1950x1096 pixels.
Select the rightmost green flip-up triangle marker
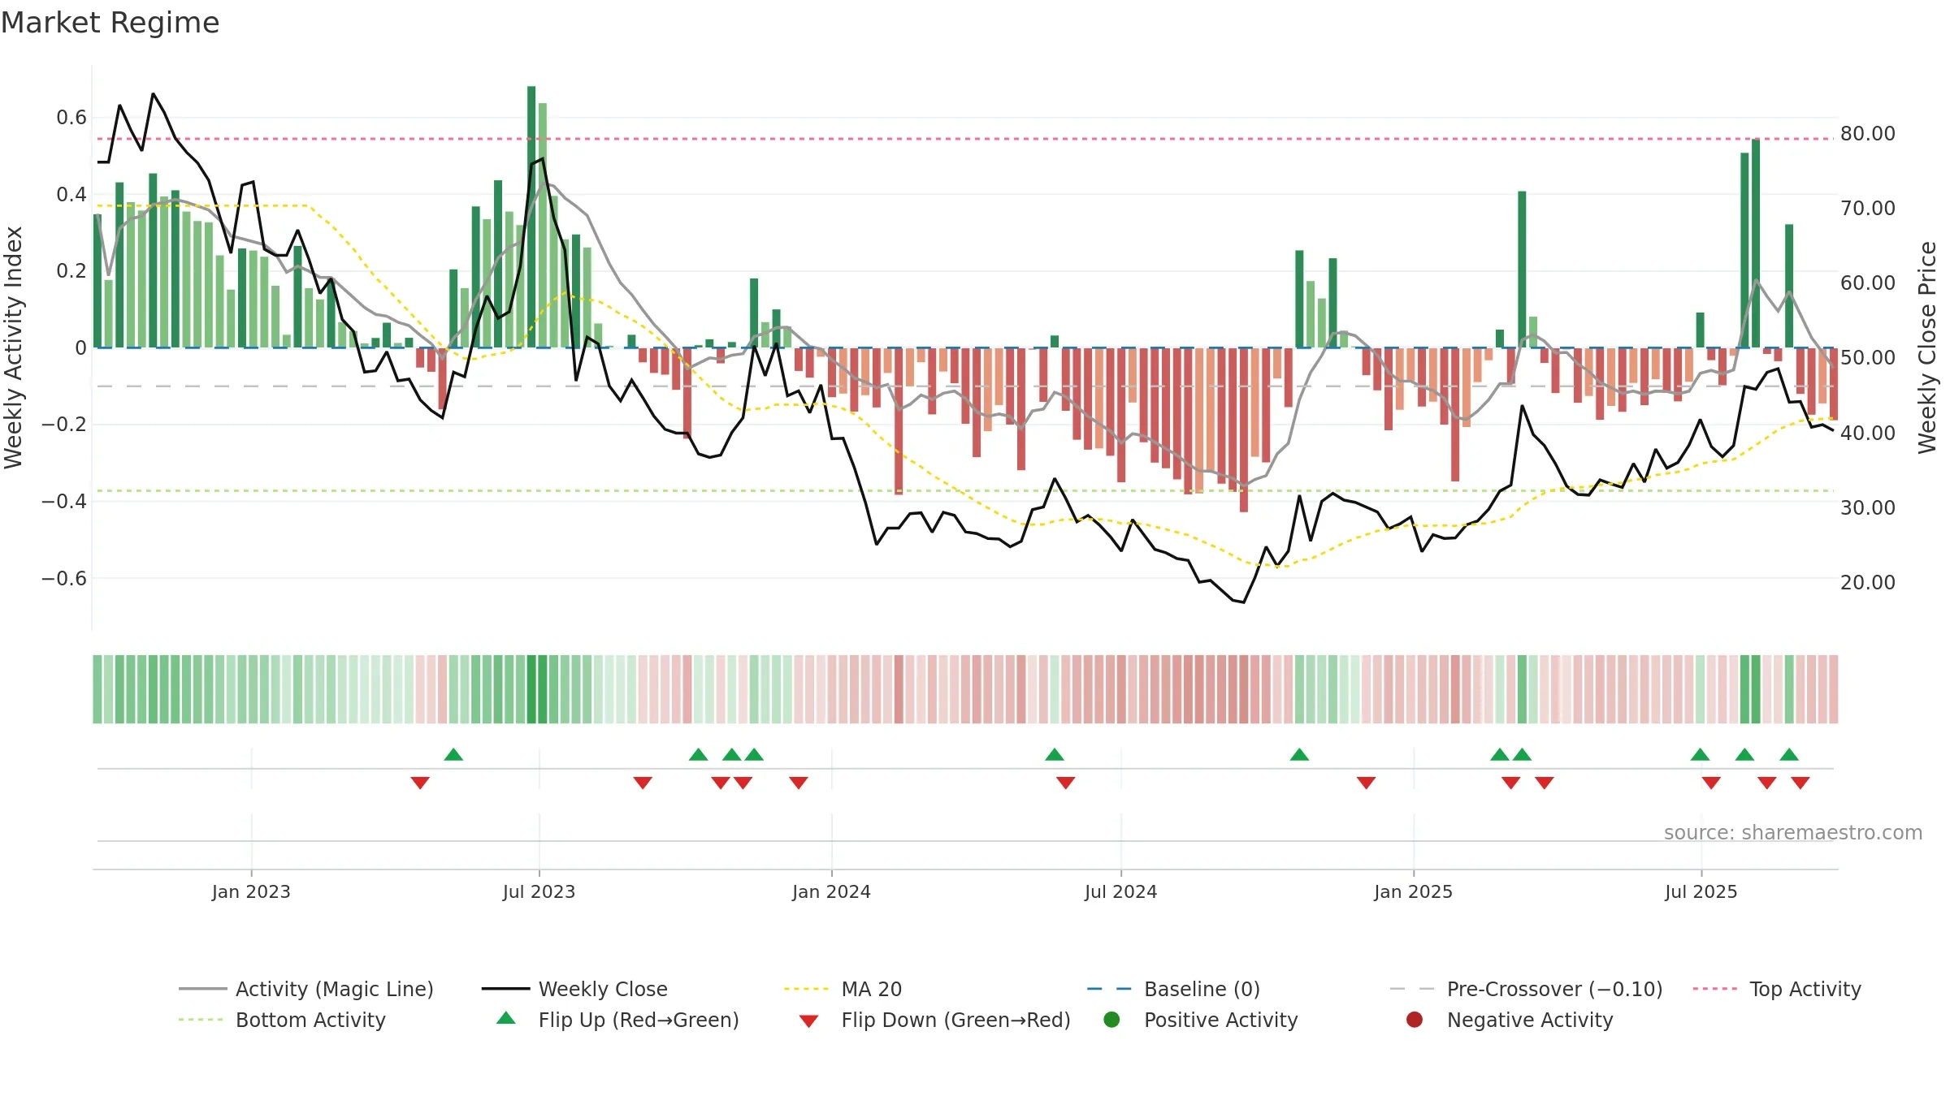tap(1789, 754)
